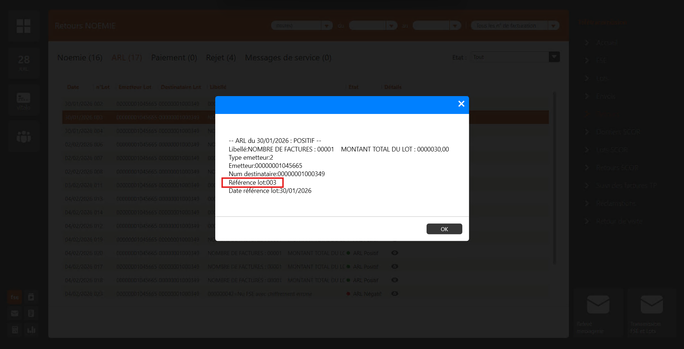Switch to Messages de service (0) tab
684x349 pixels.
tap(288, 58)
